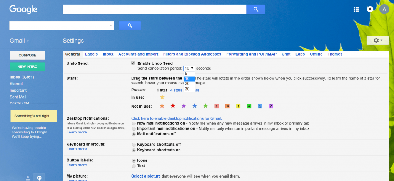Viewport: 394px width, 181px height.
Task: Focus the top Google search field
Action: pos(155,9)
